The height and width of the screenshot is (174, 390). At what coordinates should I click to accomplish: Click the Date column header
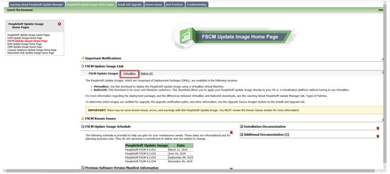click(x=181, y=146)
